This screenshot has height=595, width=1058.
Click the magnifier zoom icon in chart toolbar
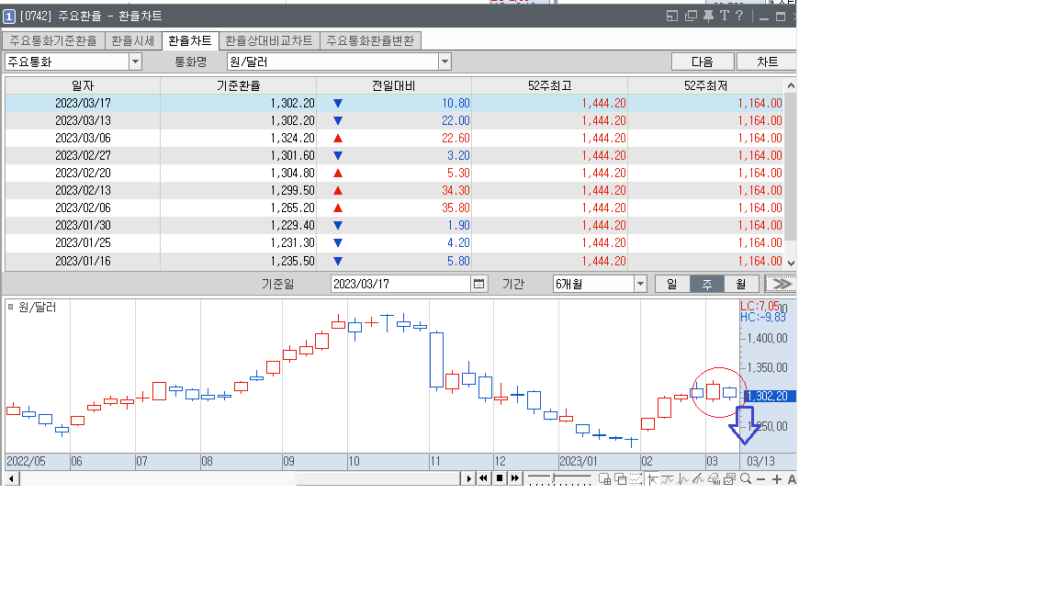coord(746,478)
